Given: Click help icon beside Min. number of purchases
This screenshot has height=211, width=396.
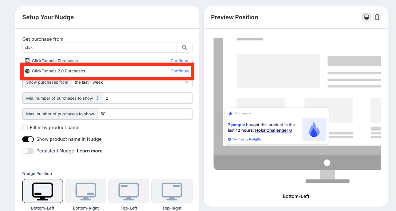Looking at the screenshot, I should (97, 98).
